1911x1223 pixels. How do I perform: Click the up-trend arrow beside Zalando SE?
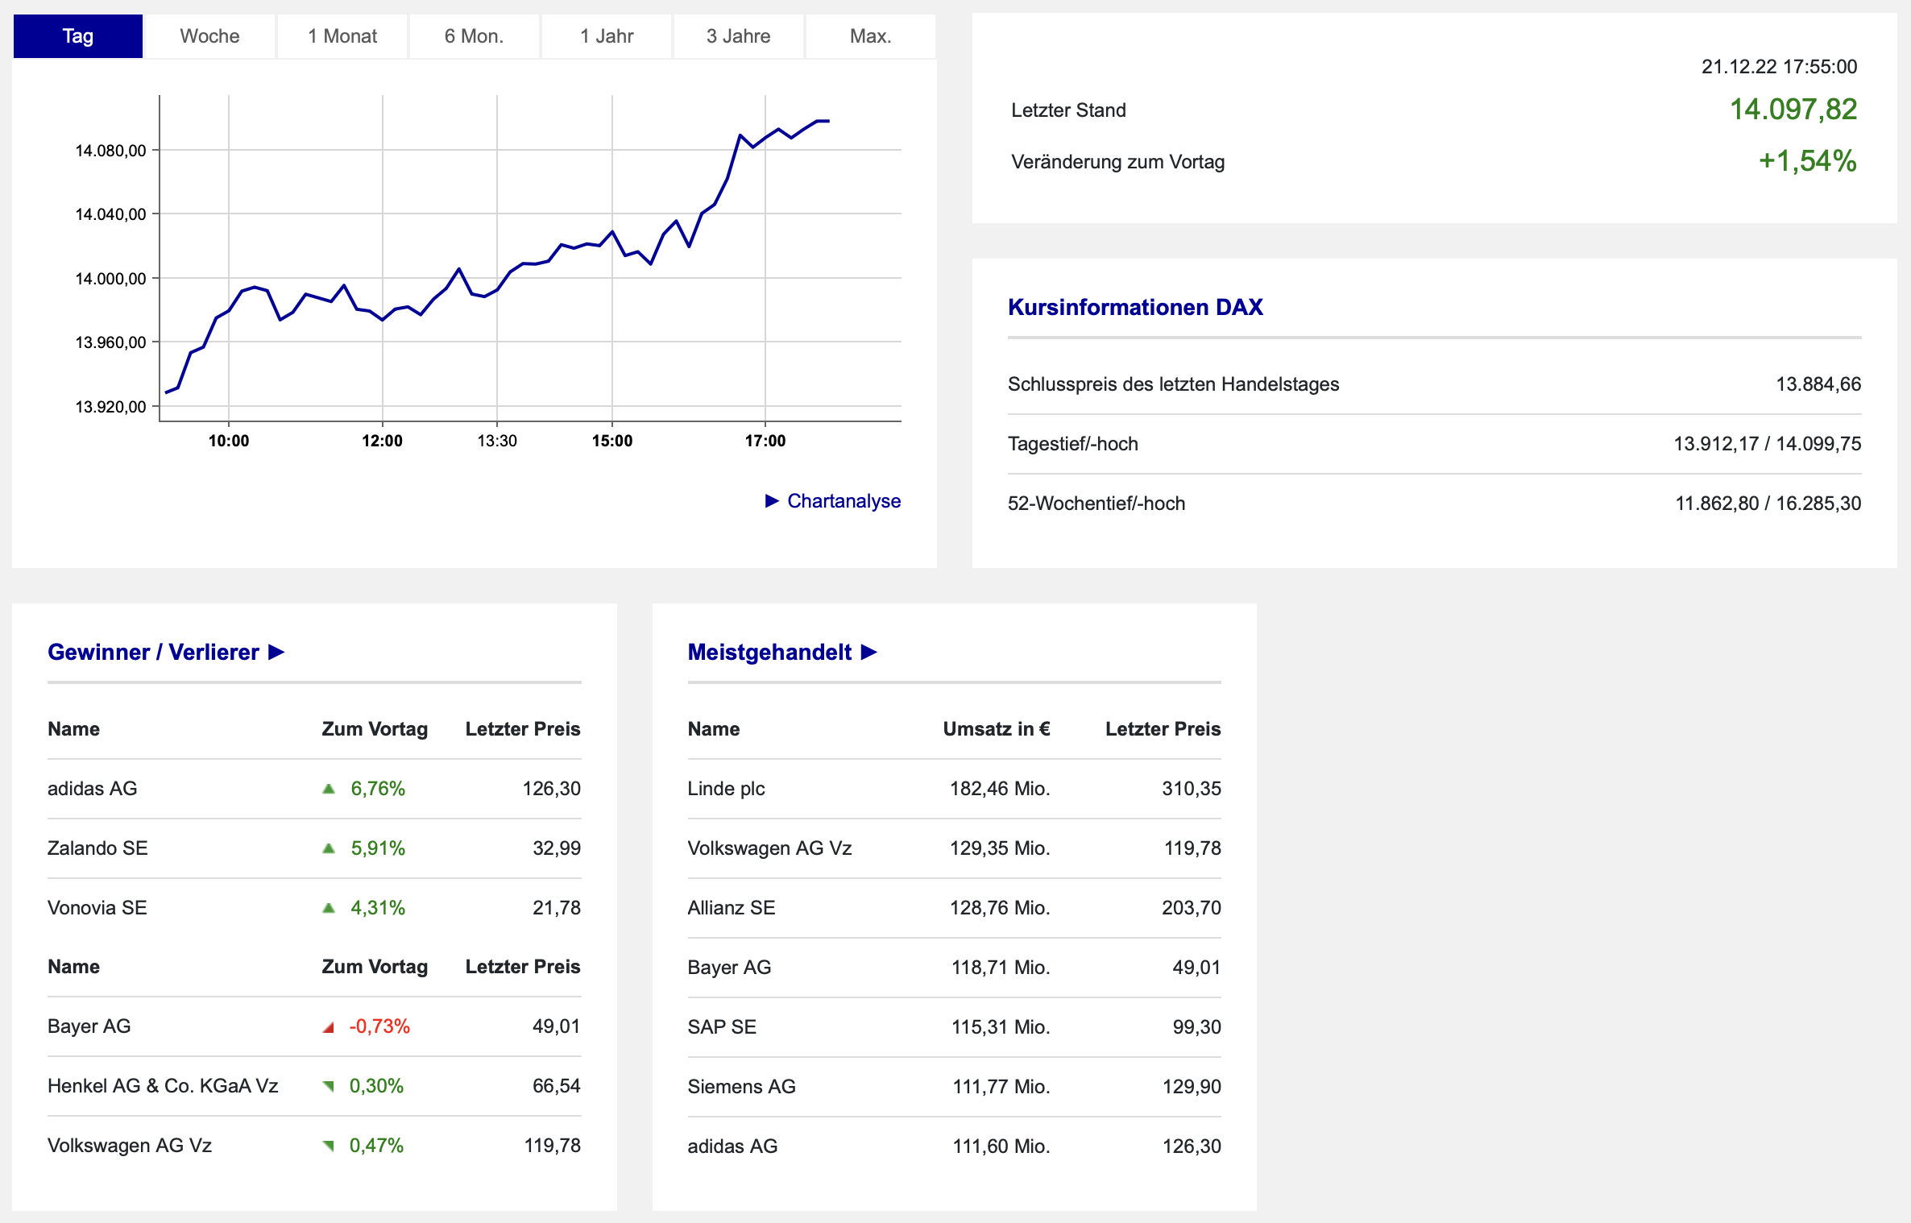329,848
